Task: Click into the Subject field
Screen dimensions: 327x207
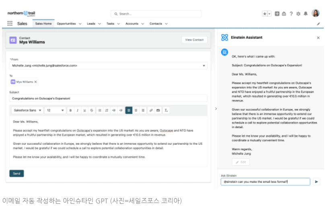Action: [x=108, y=98]
